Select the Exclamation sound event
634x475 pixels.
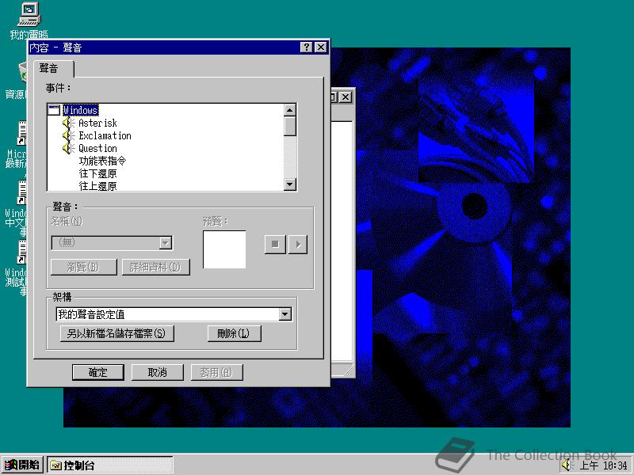105,135
